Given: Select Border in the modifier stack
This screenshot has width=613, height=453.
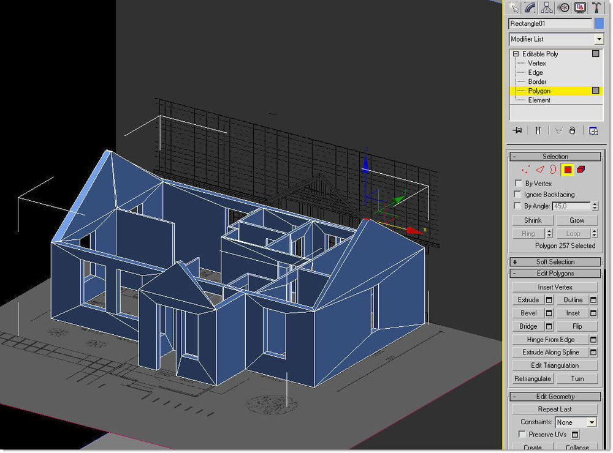Looking at the screenshot, I should pyautogui.click(x=537, y=81).
